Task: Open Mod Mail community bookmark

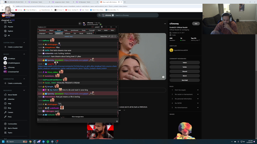Action: click(185, 80)
